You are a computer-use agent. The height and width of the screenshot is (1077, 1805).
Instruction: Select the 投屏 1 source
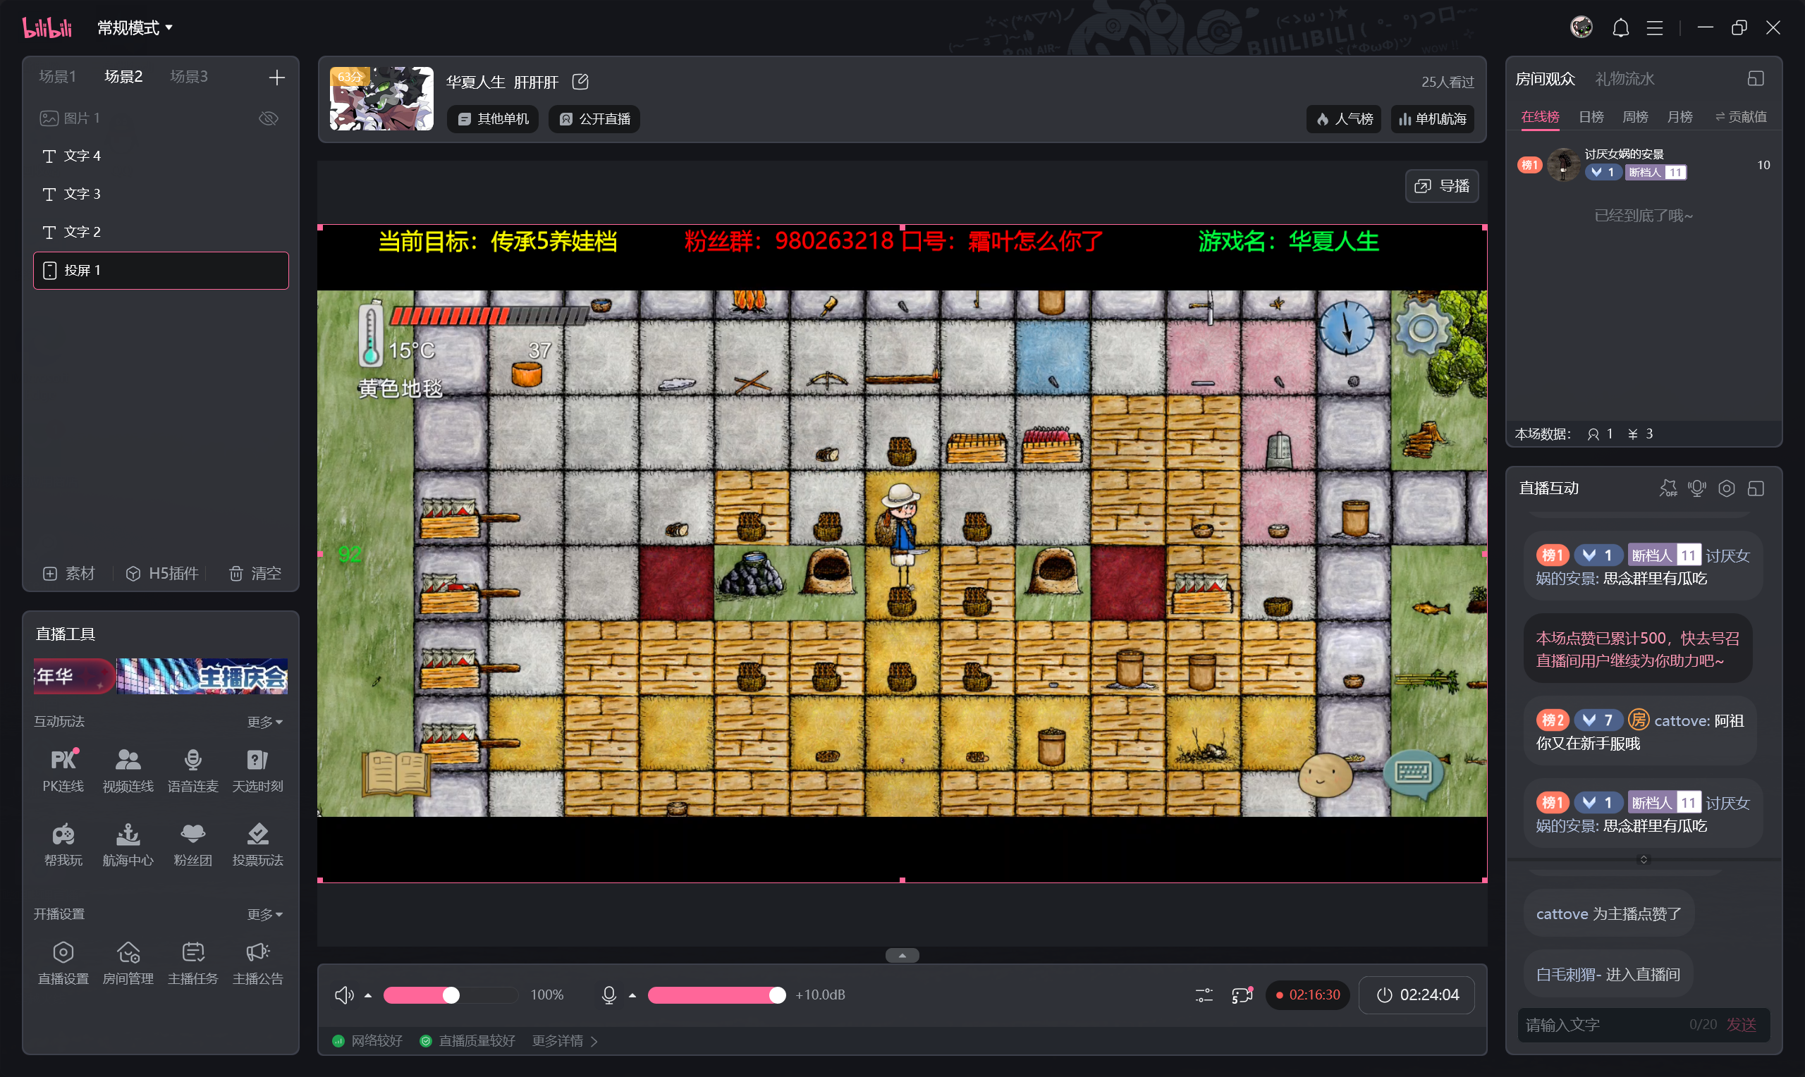pos(161,271)
